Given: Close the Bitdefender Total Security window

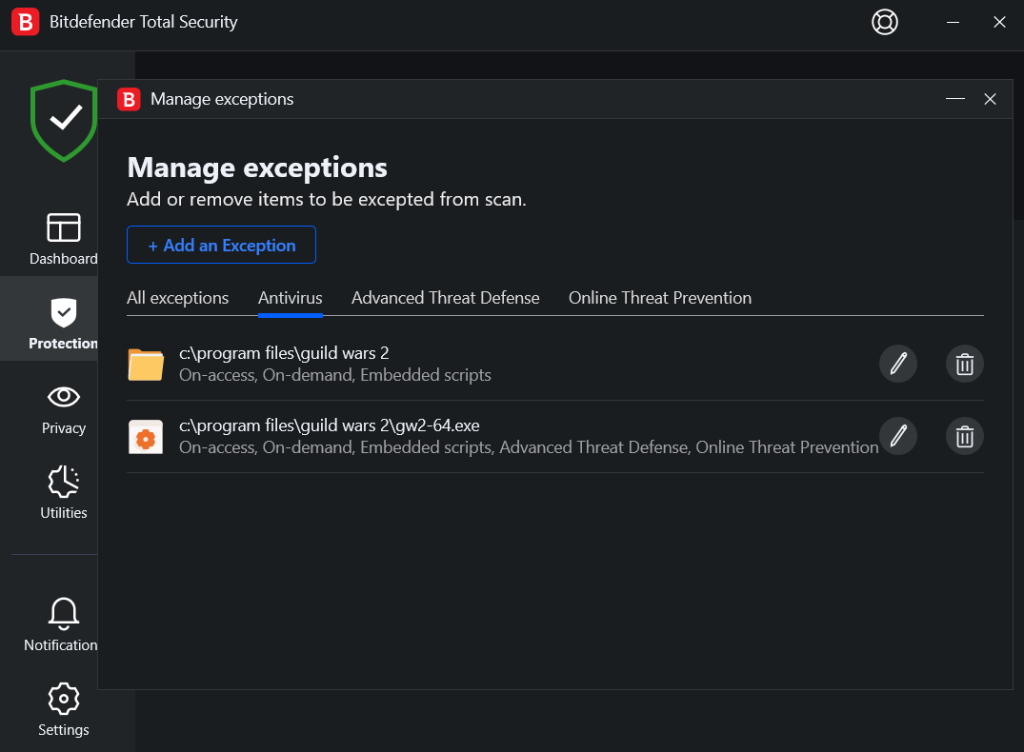Looking at the screenshot, I should pos(999,22).
